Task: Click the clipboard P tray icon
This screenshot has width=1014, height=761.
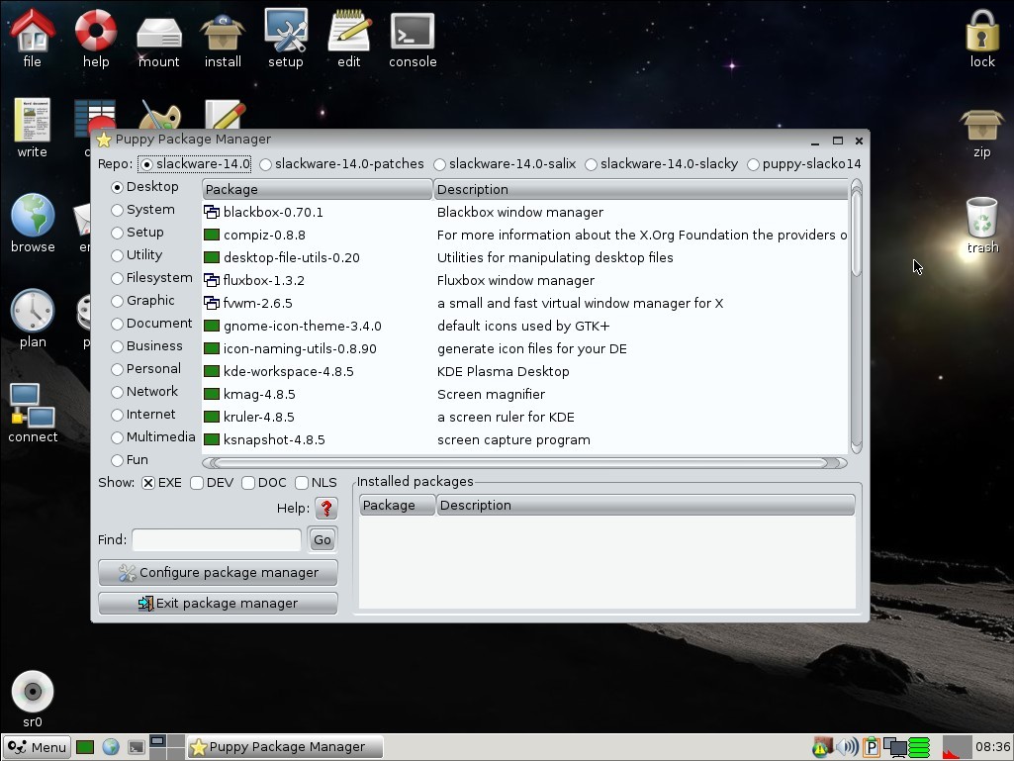Action: coord(872,747)
